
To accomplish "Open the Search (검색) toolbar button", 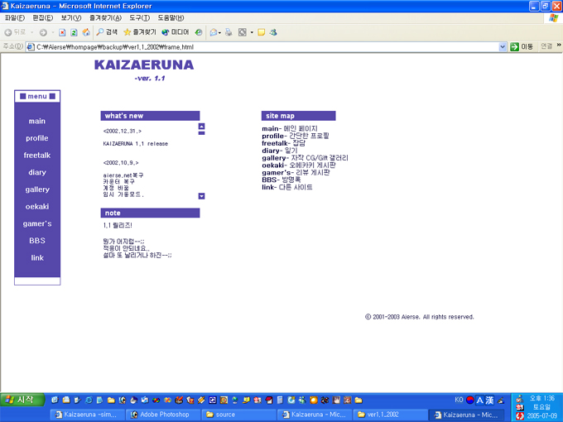I will [x=107, y=32].
